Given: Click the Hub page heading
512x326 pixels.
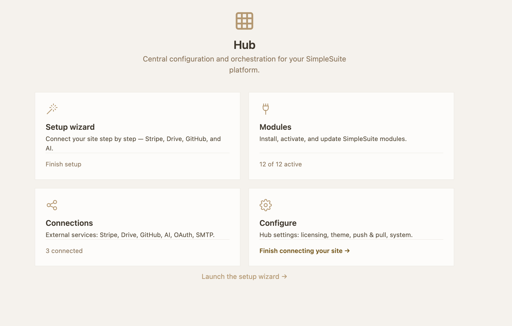Looking at the screenshot, I should [x=244, y=45].
